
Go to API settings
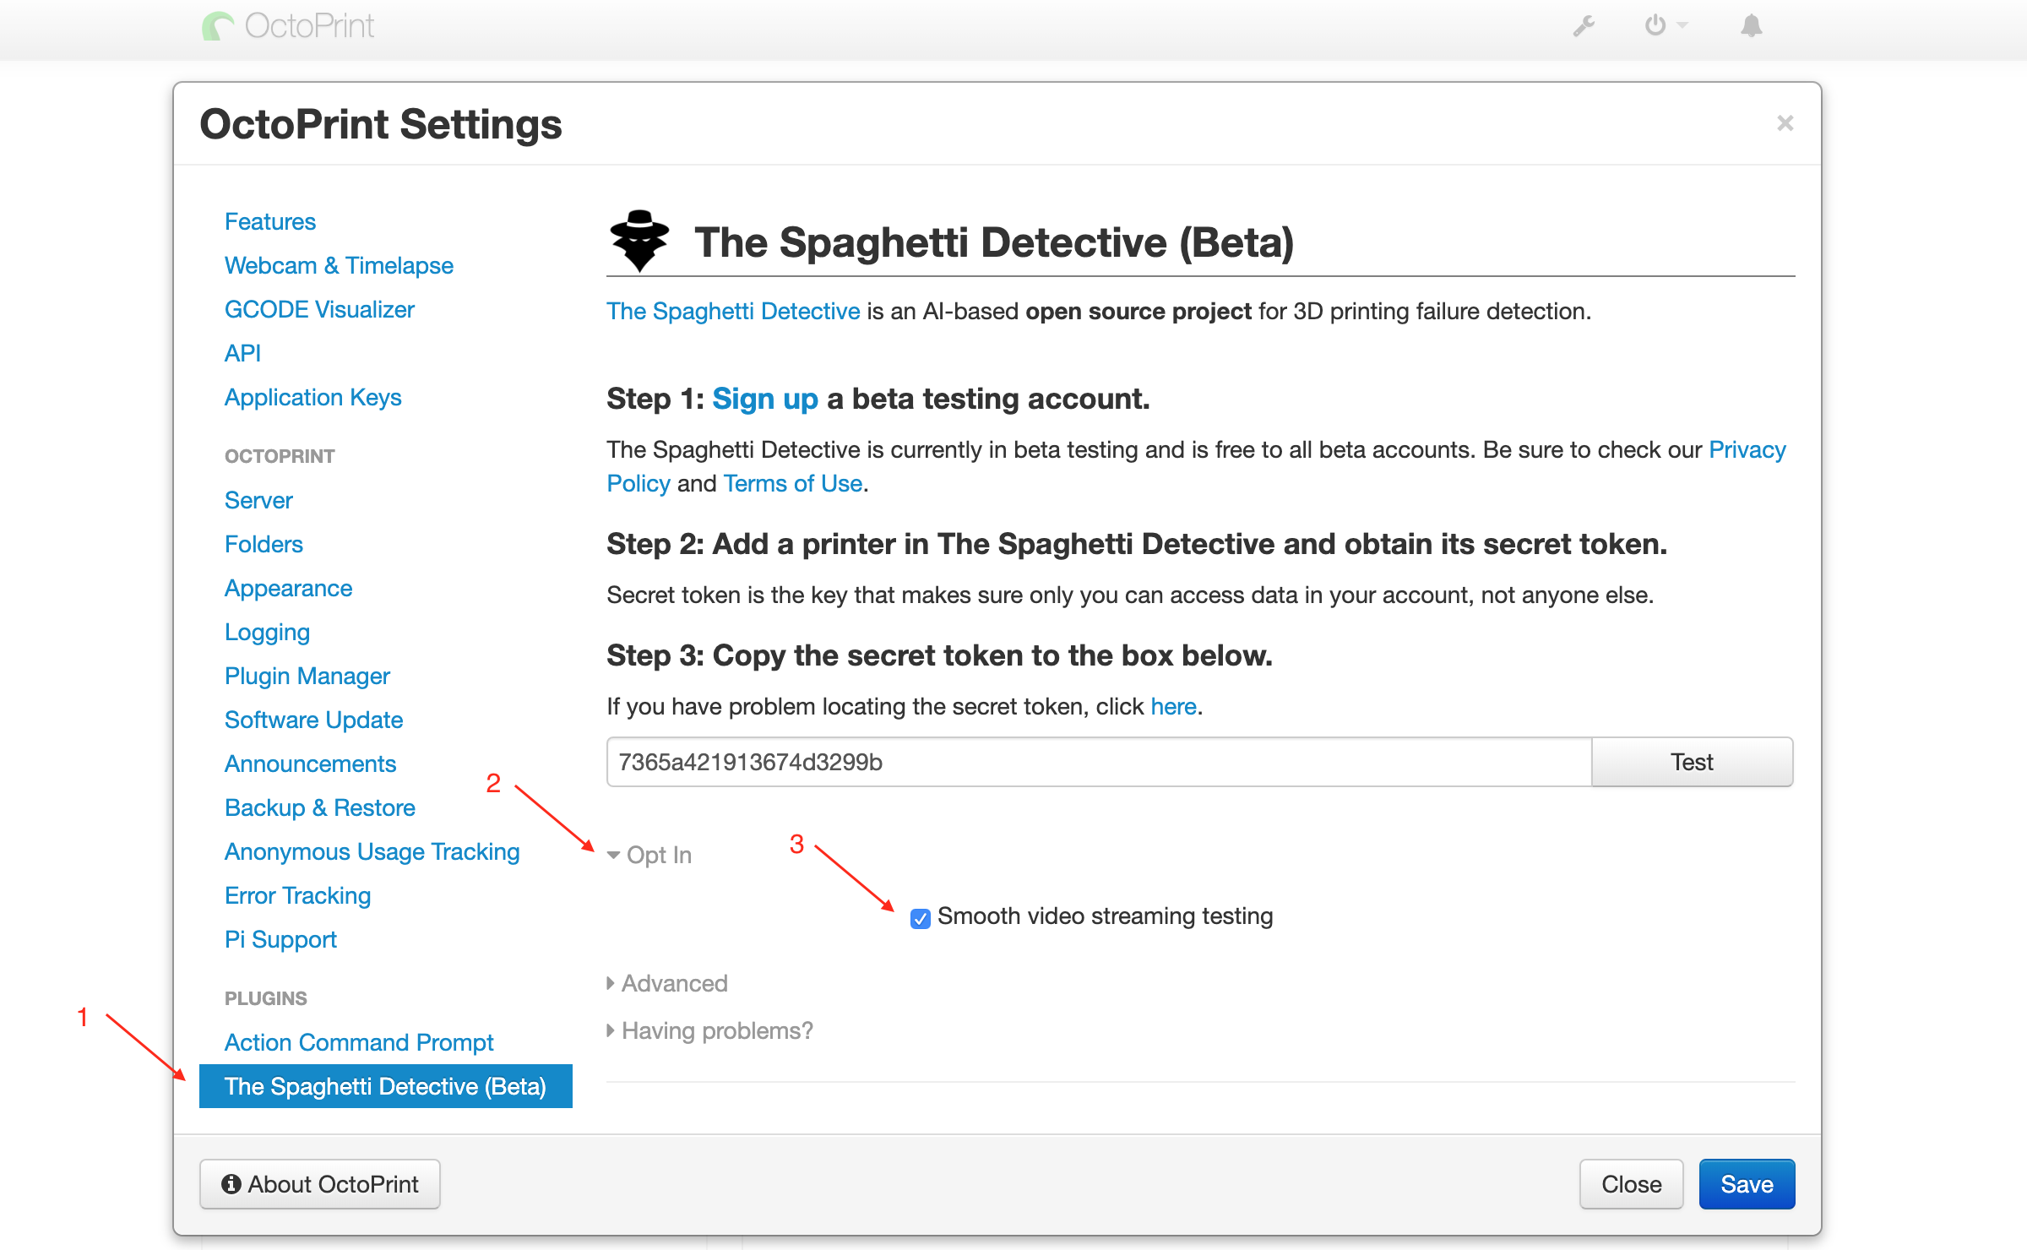(x=242, y=353)
